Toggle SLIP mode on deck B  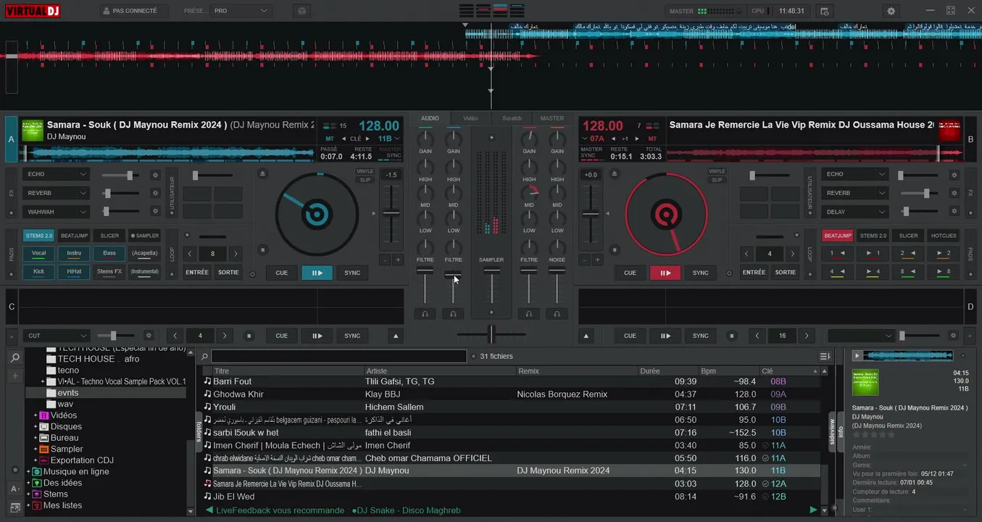coord(717,180)
